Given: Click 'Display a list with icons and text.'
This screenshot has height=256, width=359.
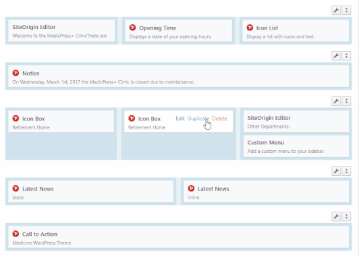Looking at the screenshot, I should 281,36.
